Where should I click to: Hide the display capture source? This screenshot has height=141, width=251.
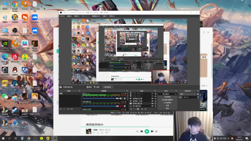pyautogui.click(x=152, y=106)
